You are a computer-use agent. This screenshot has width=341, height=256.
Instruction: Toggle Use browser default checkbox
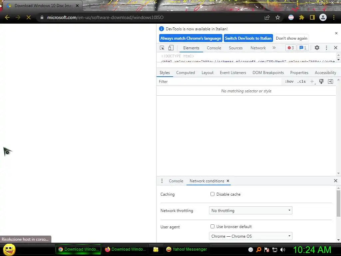click(212, 226)
